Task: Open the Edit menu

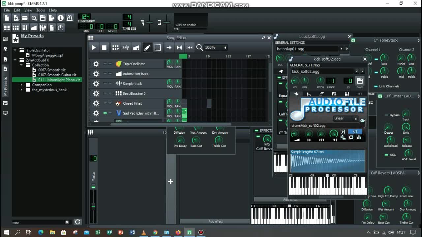Action: [17, 10]
